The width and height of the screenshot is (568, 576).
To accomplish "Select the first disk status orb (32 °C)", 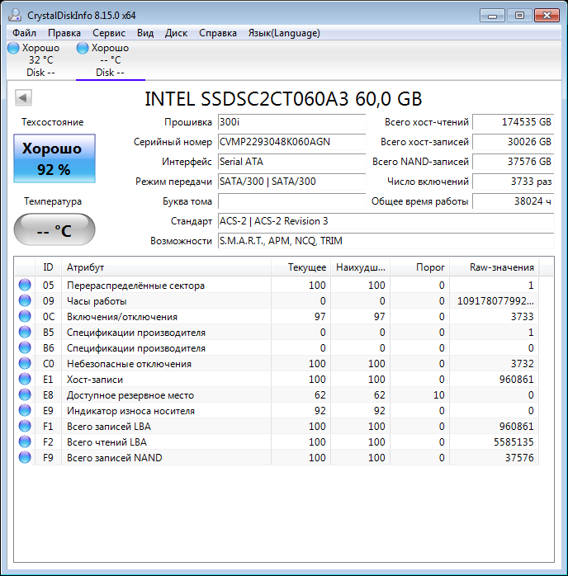I will click(13, 48).
